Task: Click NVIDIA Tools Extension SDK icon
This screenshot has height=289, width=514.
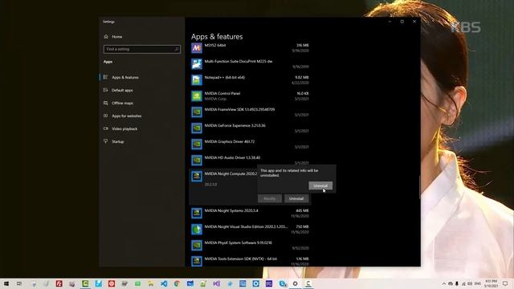Action: tap(197, 261)
